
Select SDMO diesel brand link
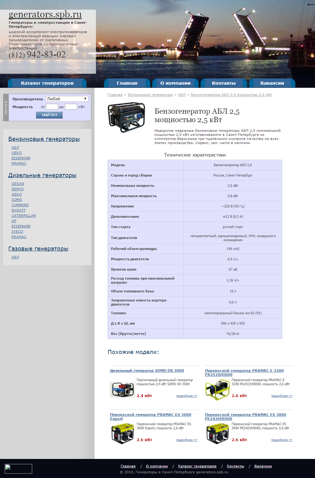pyautogui.click(x=17, y=200)
